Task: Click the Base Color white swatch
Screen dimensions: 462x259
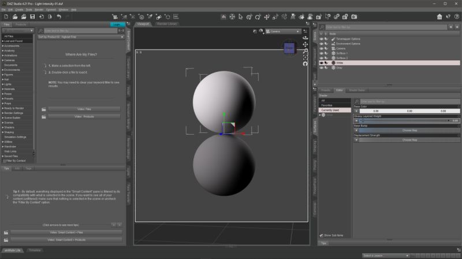Action: 409,111
